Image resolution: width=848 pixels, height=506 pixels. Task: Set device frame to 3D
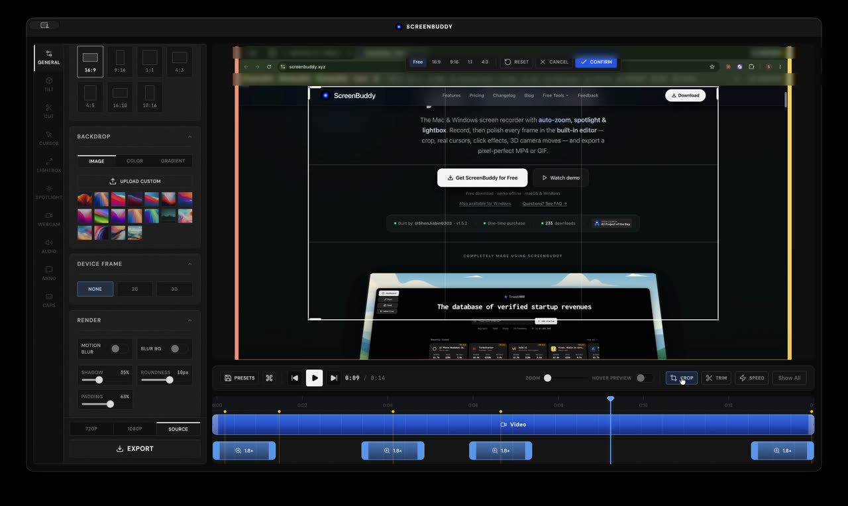pos(174,289)
